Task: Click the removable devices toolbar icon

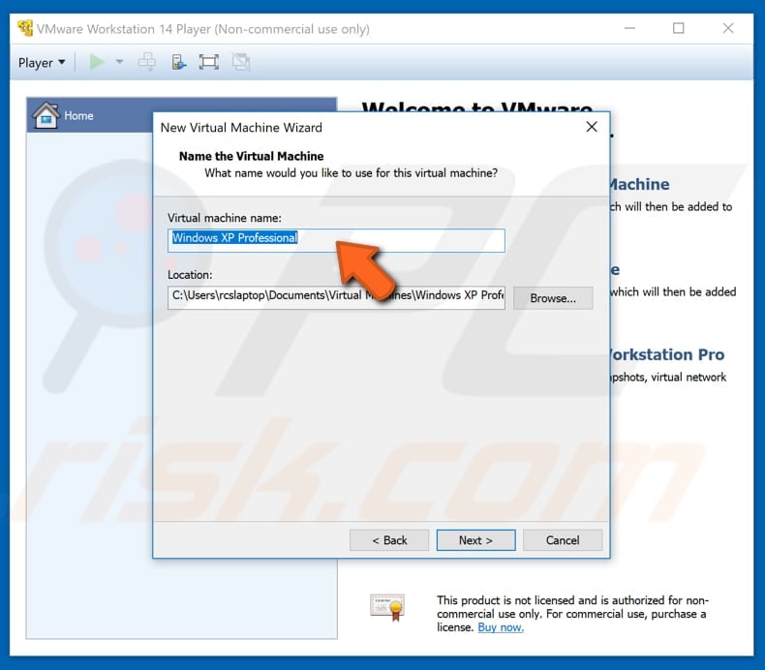Action: [x=178, y=62]
